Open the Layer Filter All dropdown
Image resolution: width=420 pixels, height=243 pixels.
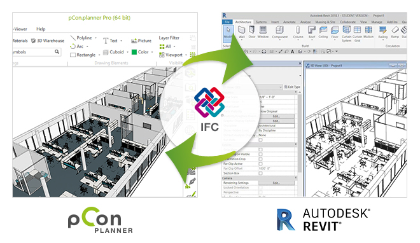pyautogui.click(x=167, y=46)
